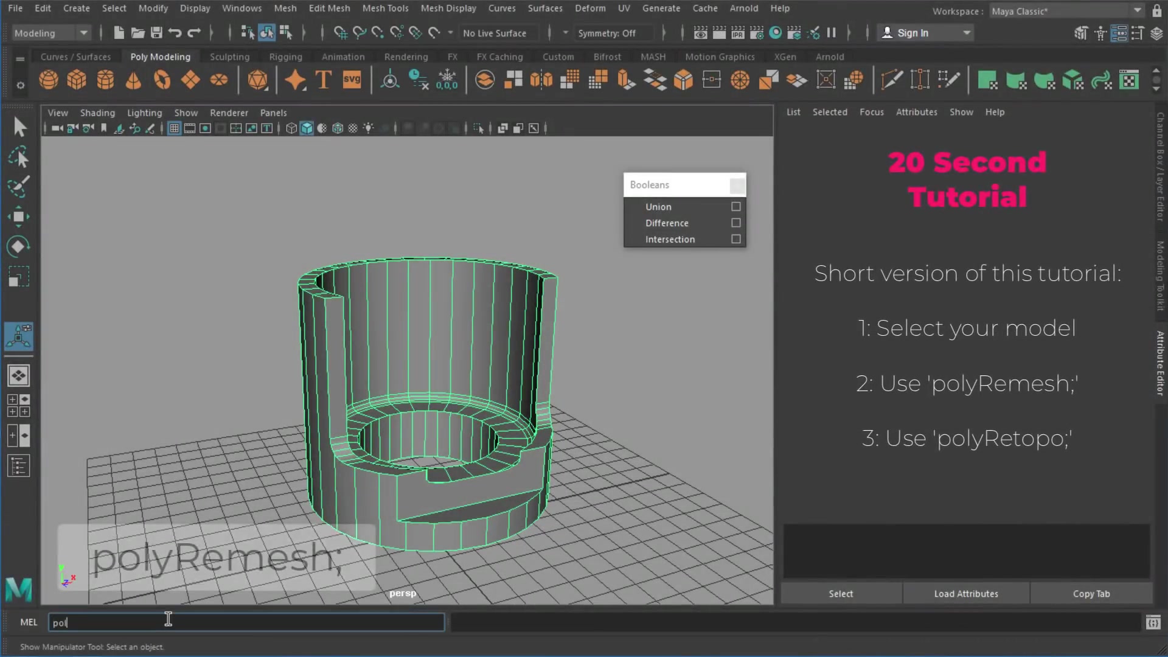Click the MEL command line input field
Viewport: 1168px width, 657px height.
[x=246, y=622]
